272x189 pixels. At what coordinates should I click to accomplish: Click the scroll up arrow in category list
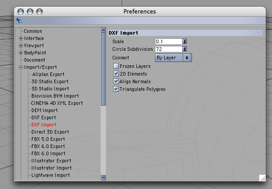[x=103, y=30]
